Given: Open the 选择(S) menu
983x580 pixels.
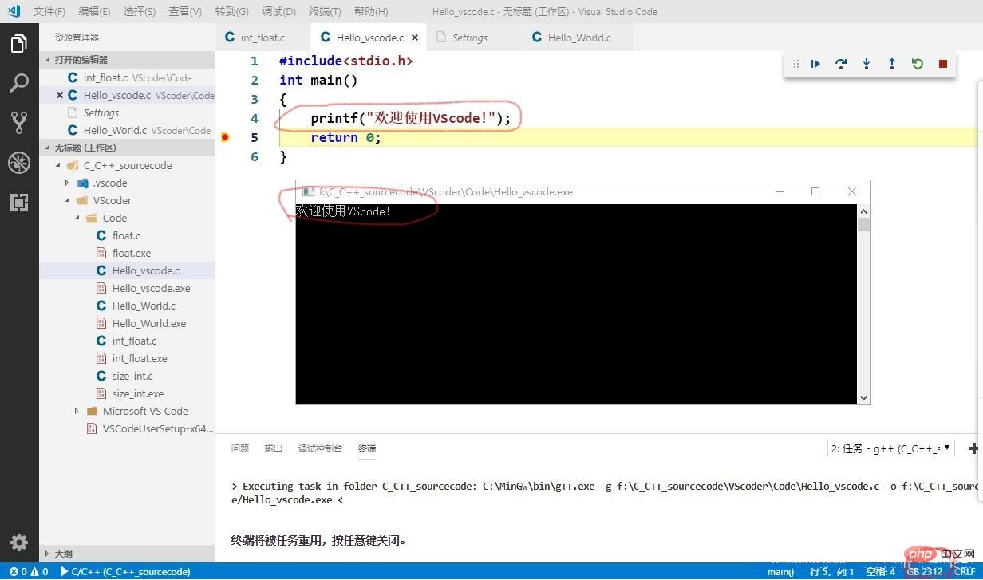Looking at the screenshot, I should [x=140, y=11].
